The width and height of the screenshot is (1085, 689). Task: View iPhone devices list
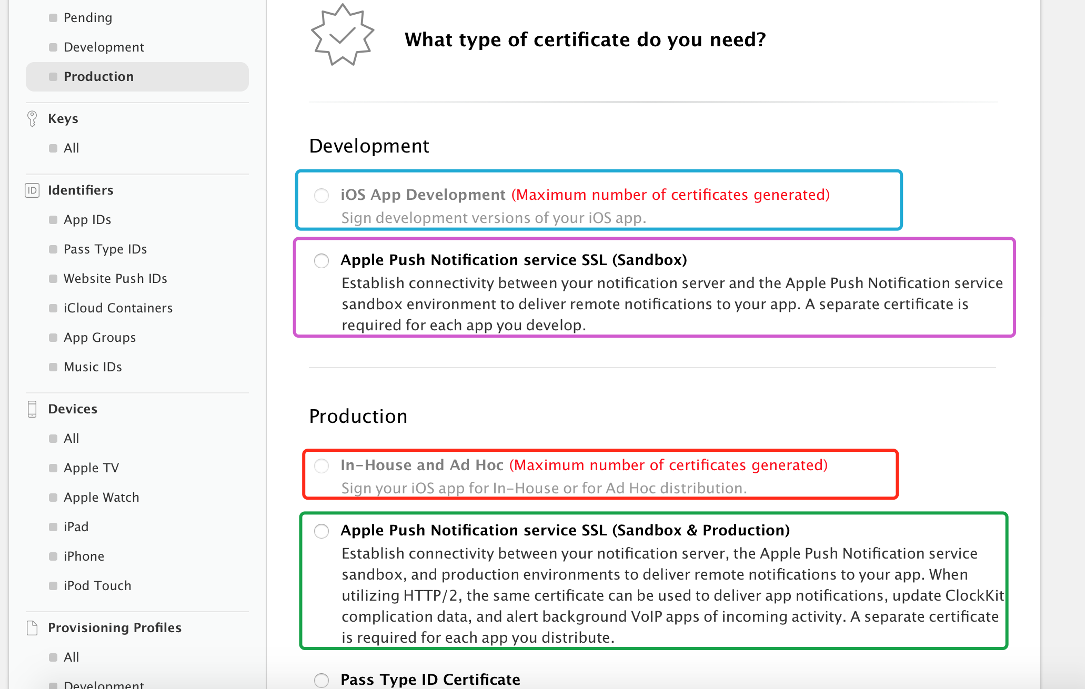84,556
